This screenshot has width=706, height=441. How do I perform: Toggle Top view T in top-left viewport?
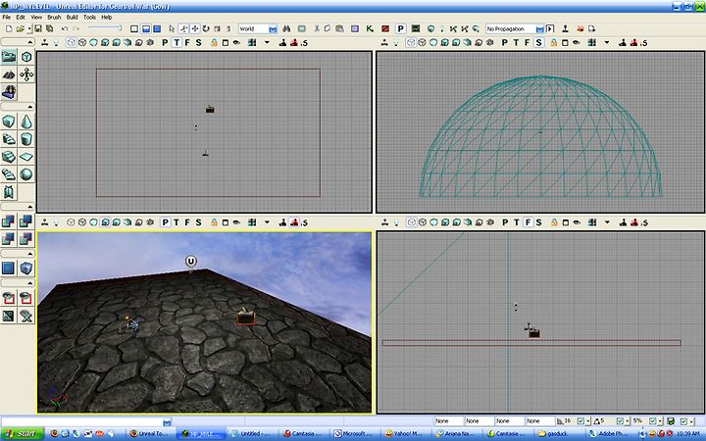coord(176,43)
